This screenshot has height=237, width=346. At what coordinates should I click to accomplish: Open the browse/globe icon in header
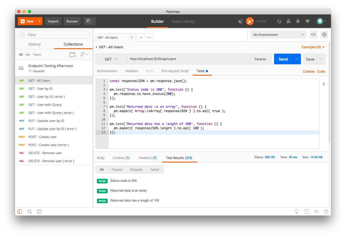click(279, 21)
